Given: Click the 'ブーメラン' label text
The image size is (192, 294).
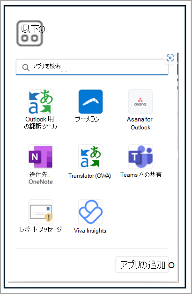Looking at the screenshot, I should tap(87, 119).
